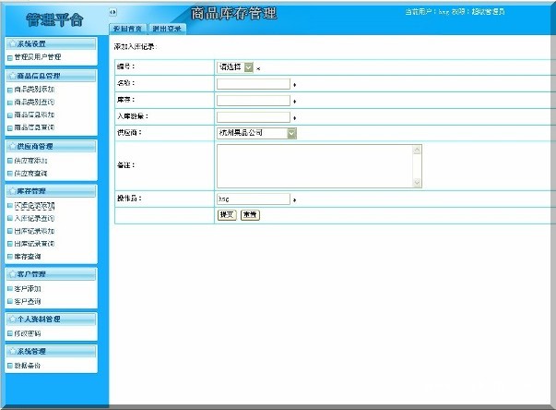Click into the 入库数量 input field

pos(254,117)
